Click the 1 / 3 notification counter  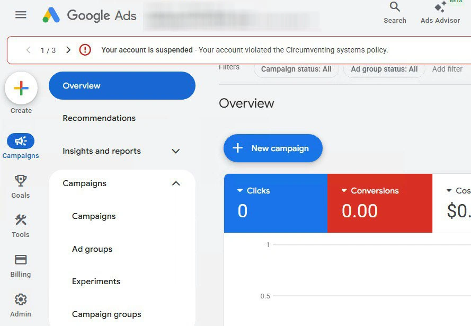48,50
